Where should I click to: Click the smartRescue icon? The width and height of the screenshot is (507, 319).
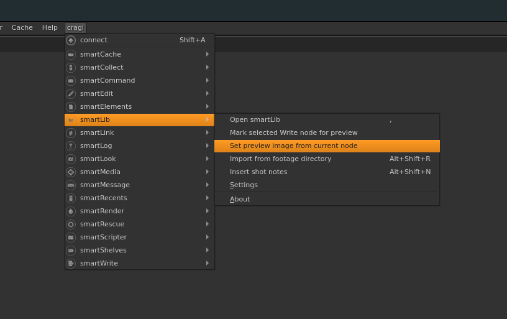tap(71, 224)
